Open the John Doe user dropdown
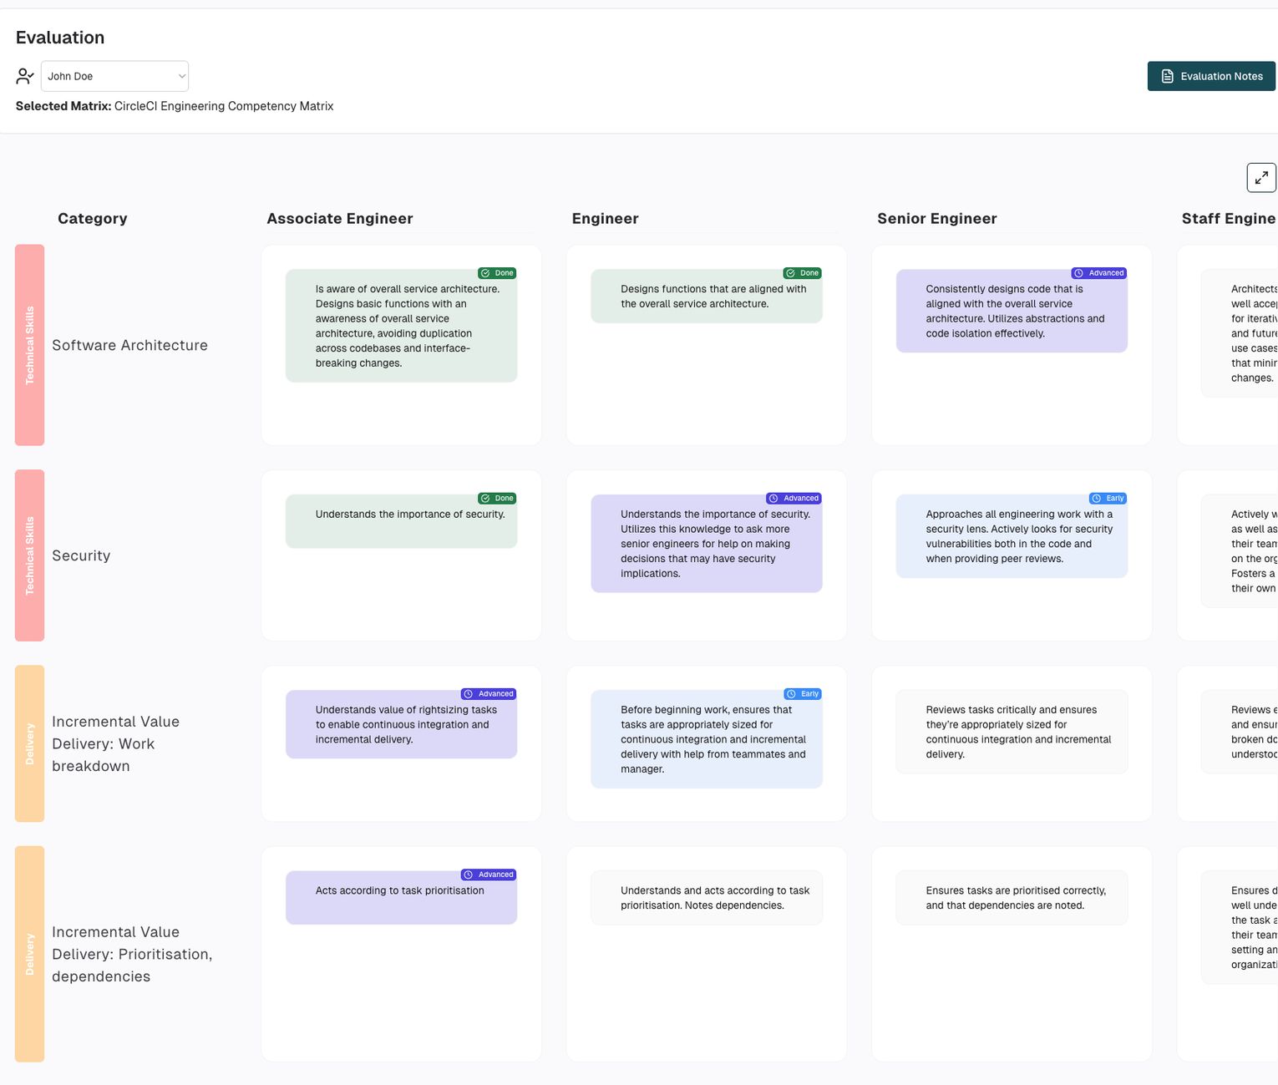This screenshot has width=1278, height=1085. click(114, 76)
